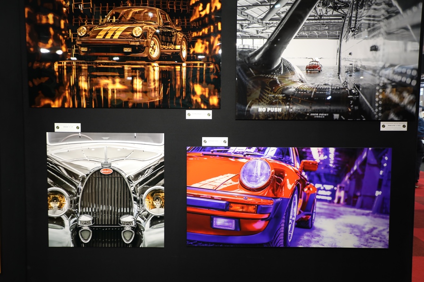This screenshot has height=282, width=424.
Task: Click the white label above the orange Porsche print
Action: pyautogui.click(x=215, y=141)
